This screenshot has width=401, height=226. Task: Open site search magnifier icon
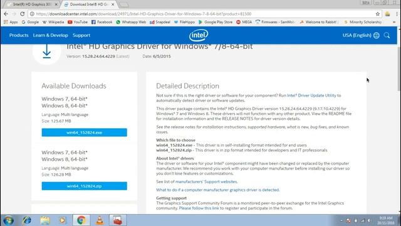point(387,35)
